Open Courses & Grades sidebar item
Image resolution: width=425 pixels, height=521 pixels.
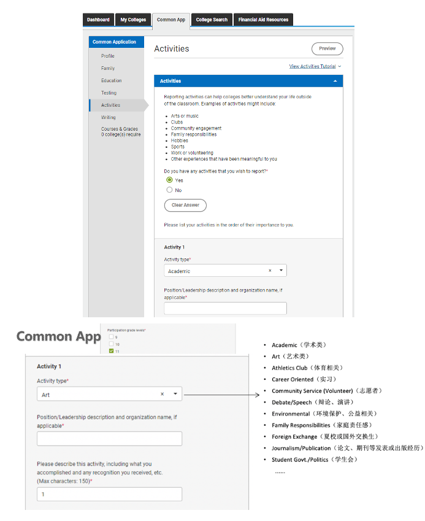[121, 131]
